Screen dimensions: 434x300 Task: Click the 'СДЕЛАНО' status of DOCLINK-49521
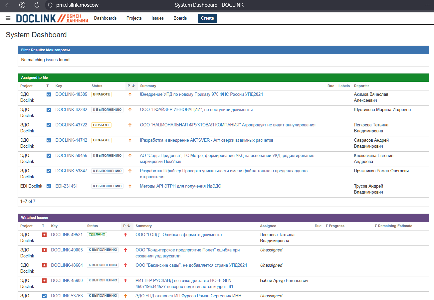click(x=97, y=235)
